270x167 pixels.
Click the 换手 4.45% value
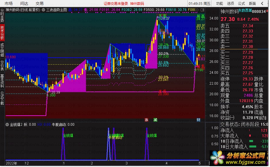point(248,107)
